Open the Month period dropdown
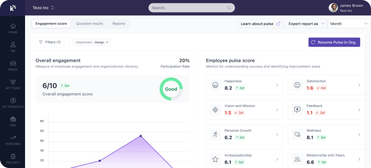The image size is (371, 168). click(349, 24)
